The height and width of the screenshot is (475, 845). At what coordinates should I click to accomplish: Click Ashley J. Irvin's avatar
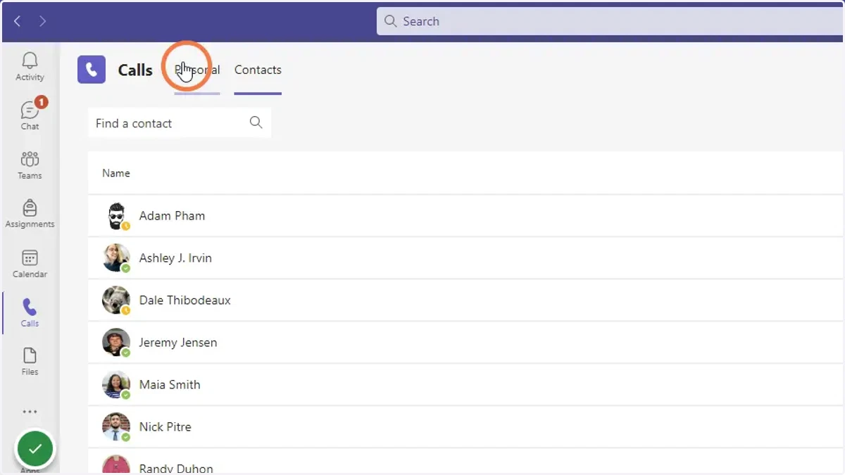116,258
